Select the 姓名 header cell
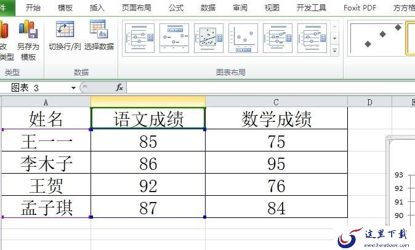This screenshot has height=250, width=415. tap(46, 118)
